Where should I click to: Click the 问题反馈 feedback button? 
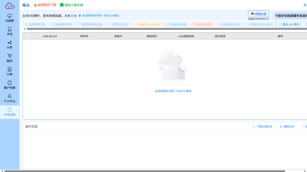tap(258, 14)
